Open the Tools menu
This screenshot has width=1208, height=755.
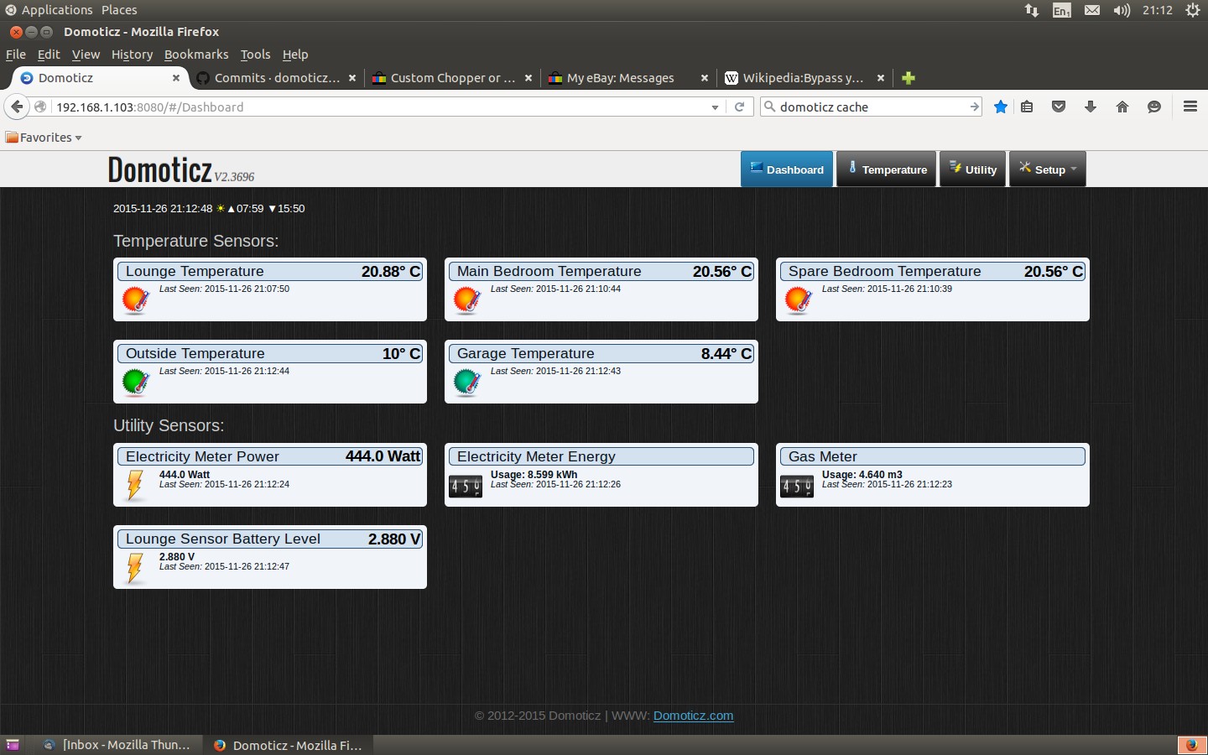(x=255, y=55)
